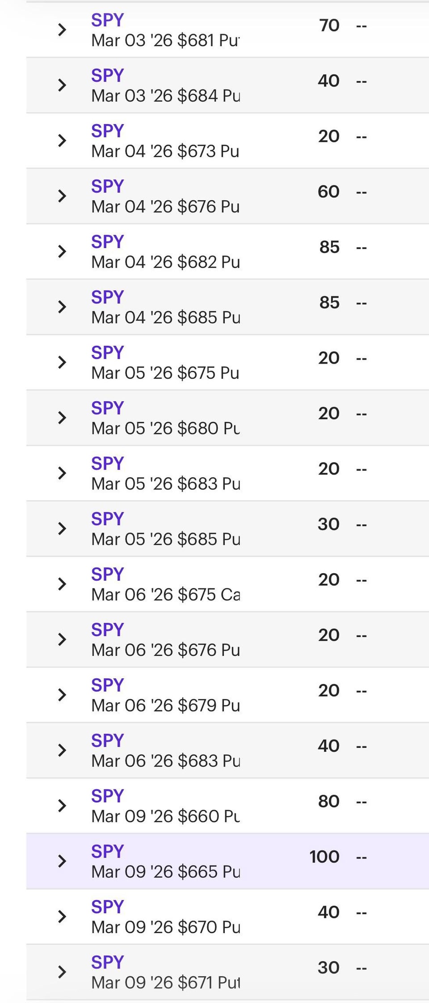This screenshot has width=429, height=1003.
Task: Expand the Mar 06 '26 $675 Call row
Action: [62, 584]
